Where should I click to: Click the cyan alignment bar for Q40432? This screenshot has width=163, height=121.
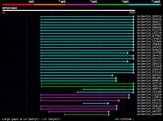(76, 75)
